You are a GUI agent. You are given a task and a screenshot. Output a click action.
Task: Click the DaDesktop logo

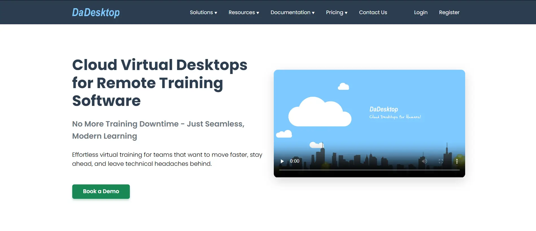coord(96,12)
